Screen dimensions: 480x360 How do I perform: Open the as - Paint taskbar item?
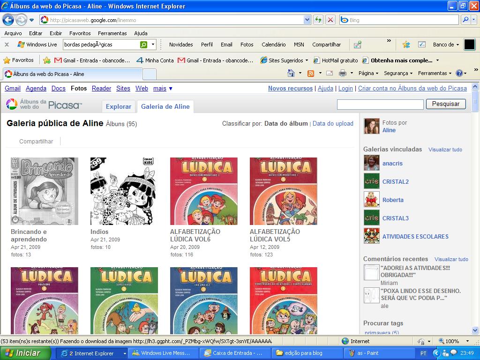point(378,353)
